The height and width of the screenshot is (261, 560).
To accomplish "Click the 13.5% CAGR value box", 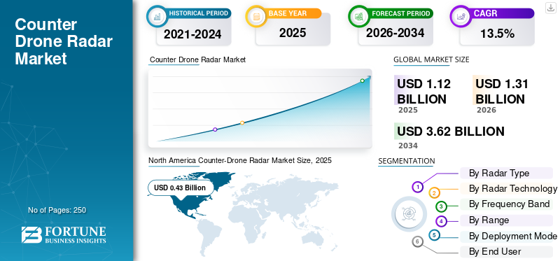I will click(497, 34).
